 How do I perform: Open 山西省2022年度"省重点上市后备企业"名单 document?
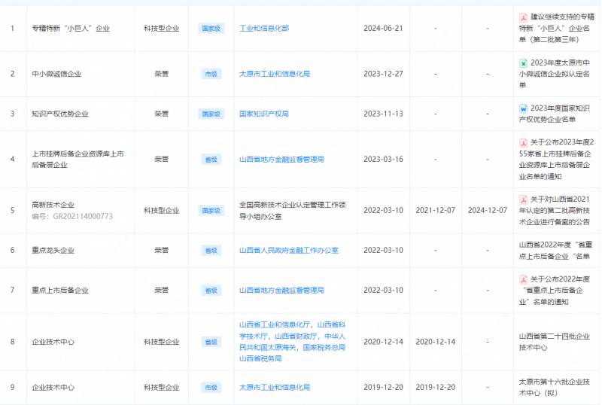(558, 250)
